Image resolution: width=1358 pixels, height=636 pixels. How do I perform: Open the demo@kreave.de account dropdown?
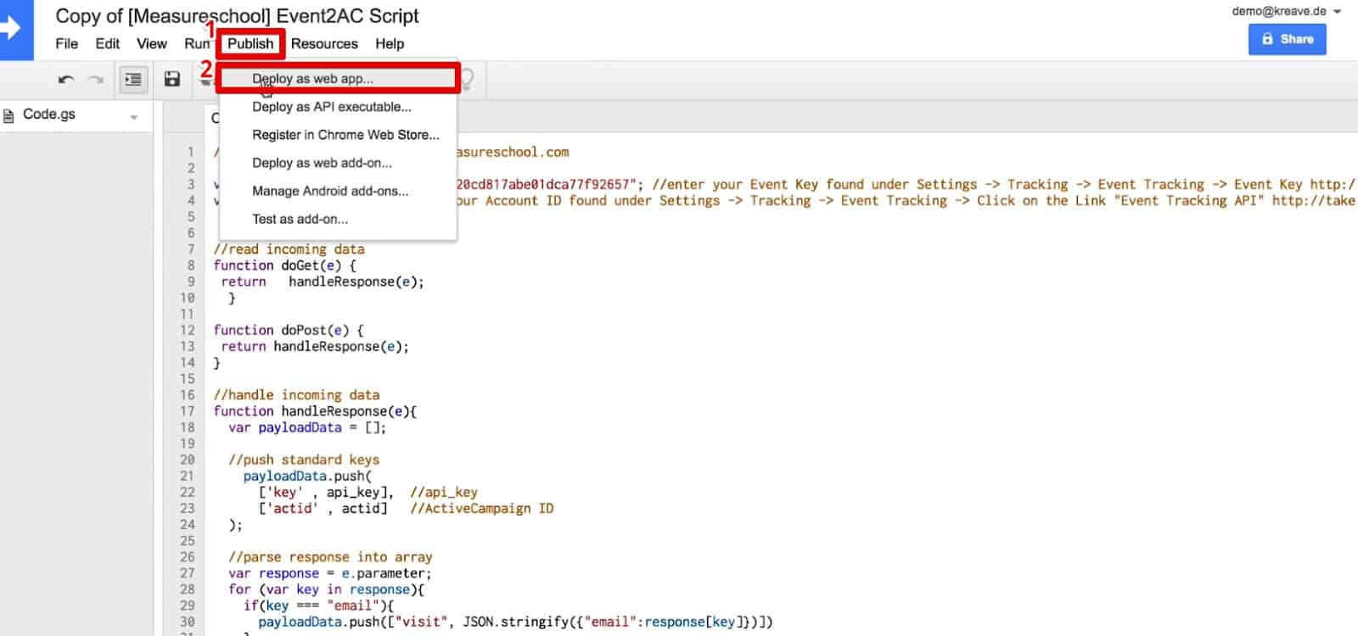click(x=1286, y=11)
